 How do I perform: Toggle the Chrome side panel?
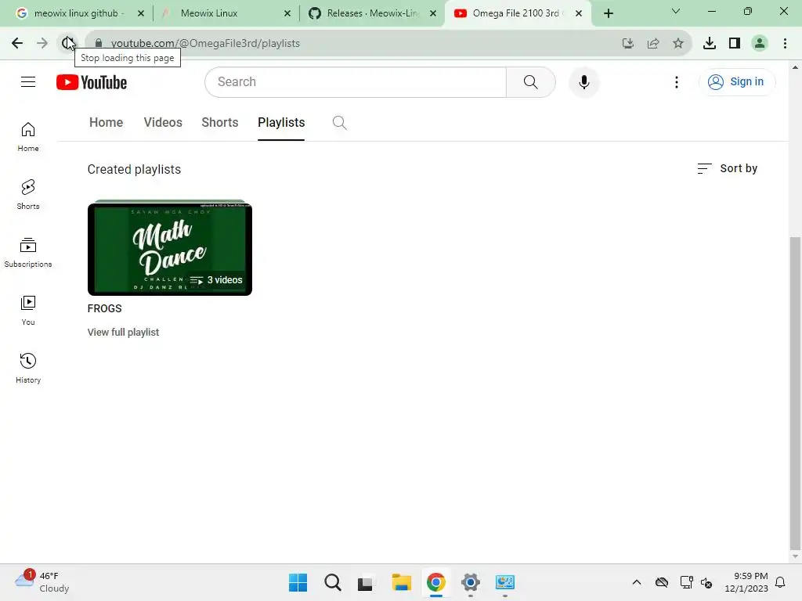pos(735,44)
